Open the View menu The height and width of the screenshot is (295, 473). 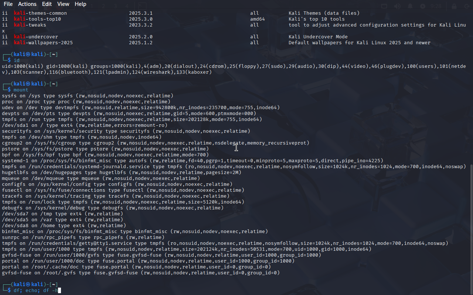coord(63,4)
